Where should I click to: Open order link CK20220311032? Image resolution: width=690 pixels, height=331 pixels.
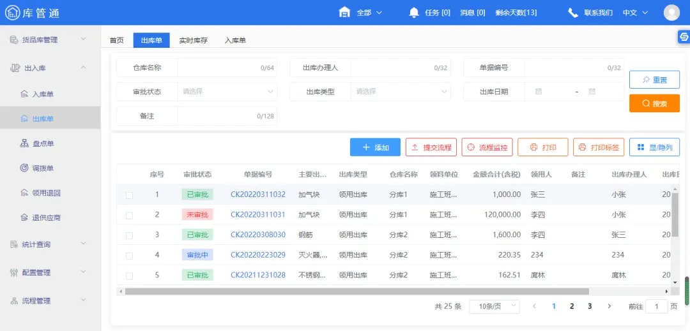tap(257, 195)
